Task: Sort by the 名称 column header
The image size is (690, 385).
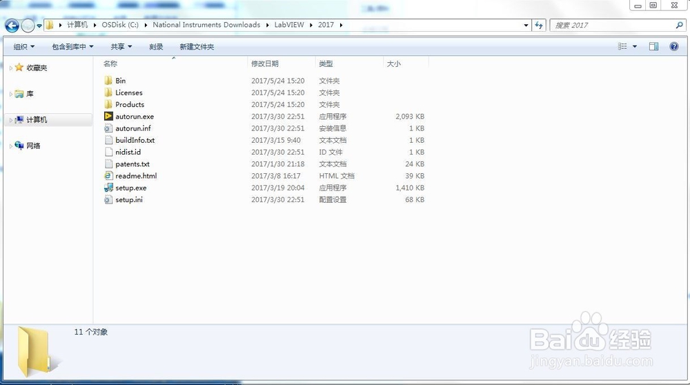Action: point(110,63)
